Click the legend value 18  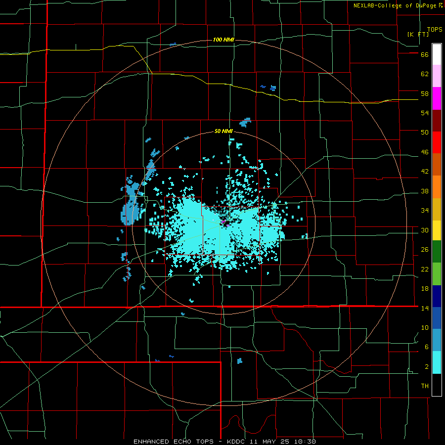coord(425,289)
